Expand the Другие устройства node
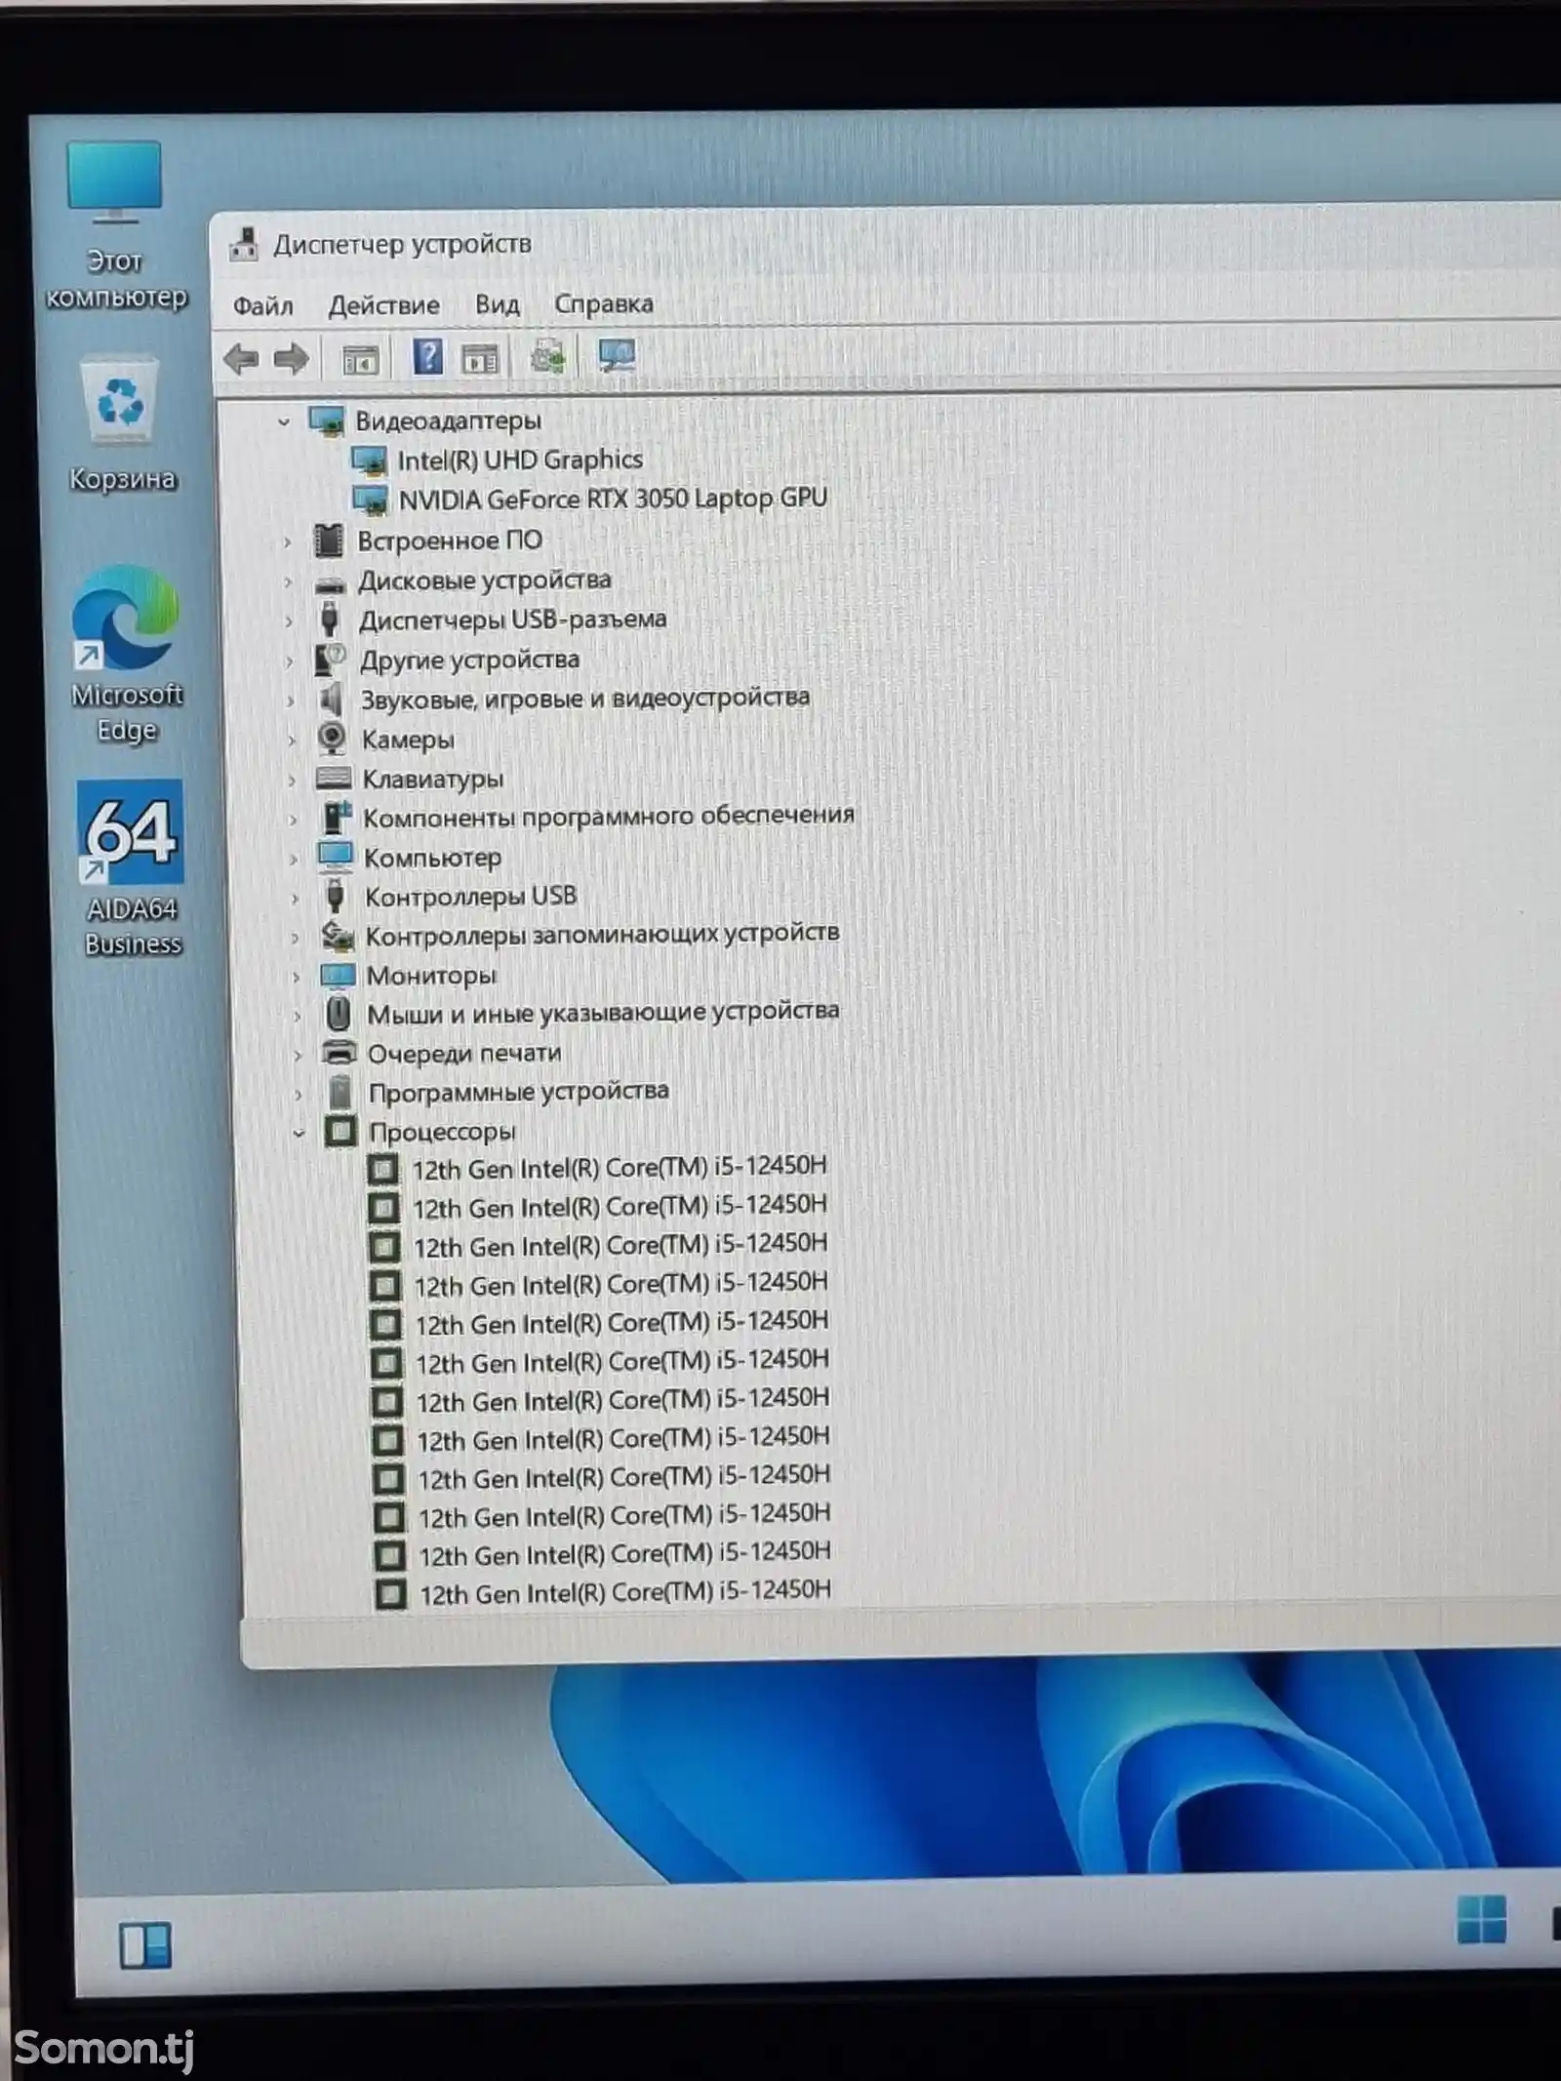Image resolution: width=1561 pixels, height=2081 pixels. pos(289,661)
